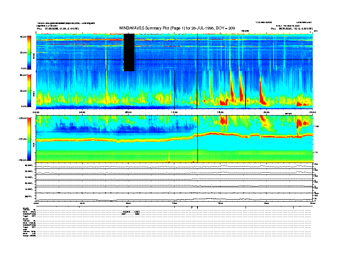Click the WIND/WAVES Summary Plot title
The height and width of the screenshot is (261, 337).
[x=177, y=28]
